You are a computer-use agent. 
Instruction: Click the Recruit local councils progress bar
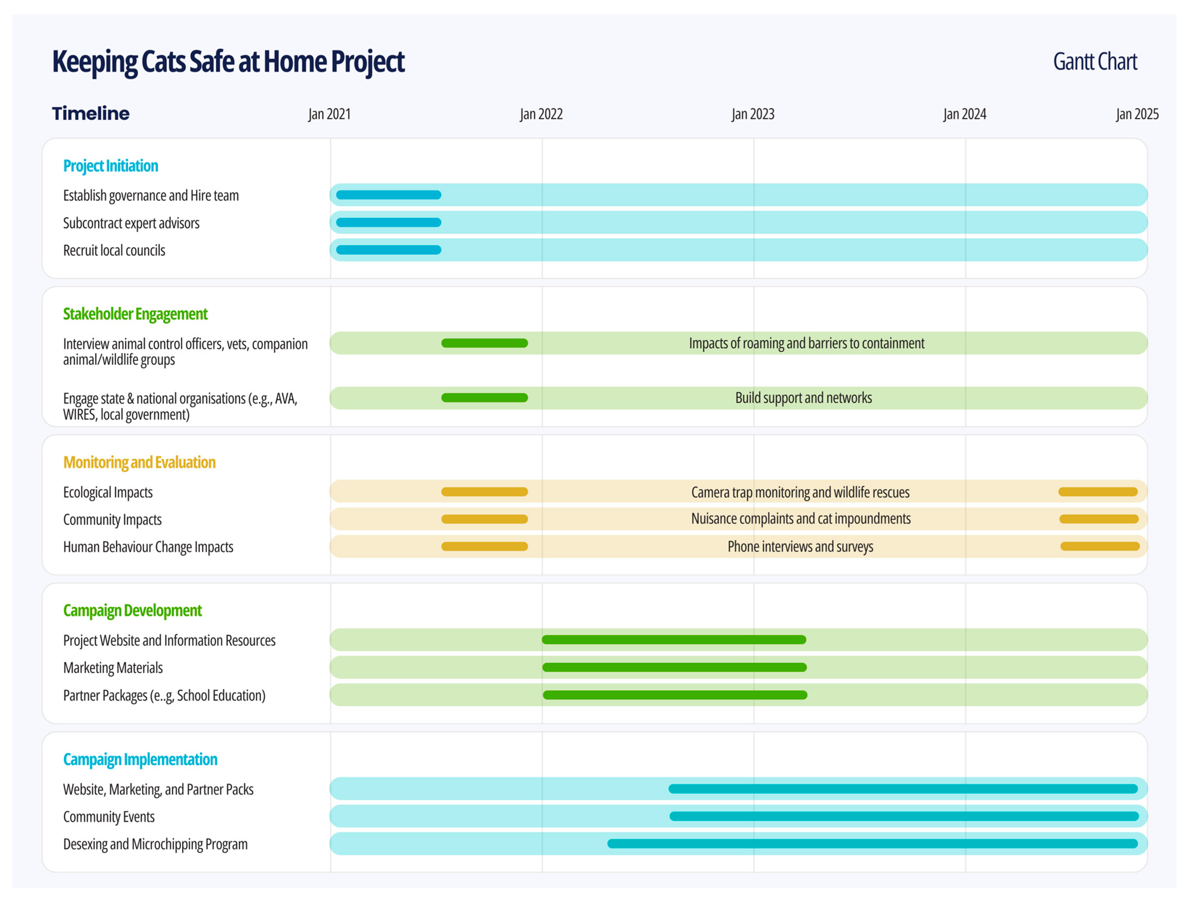pyautogui.click(x=388, y=250)
